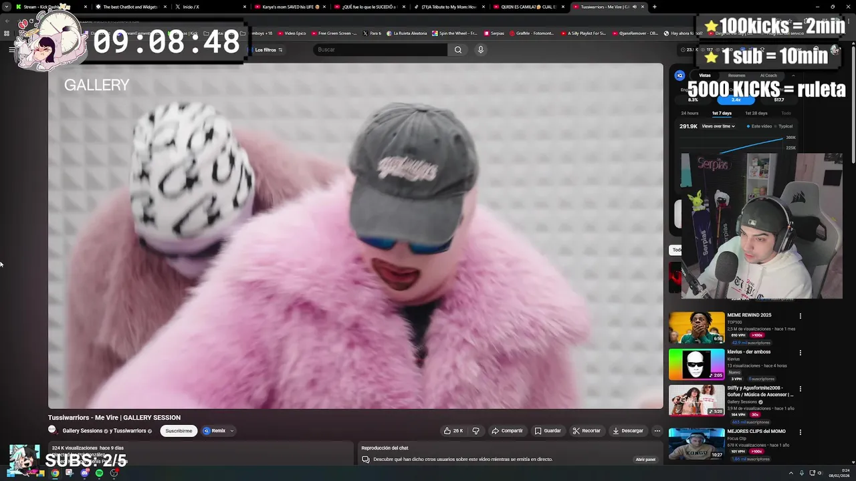Open the Tussiwarriors channel link
This screenshot has height=481, width=856.
click(130, 431)
